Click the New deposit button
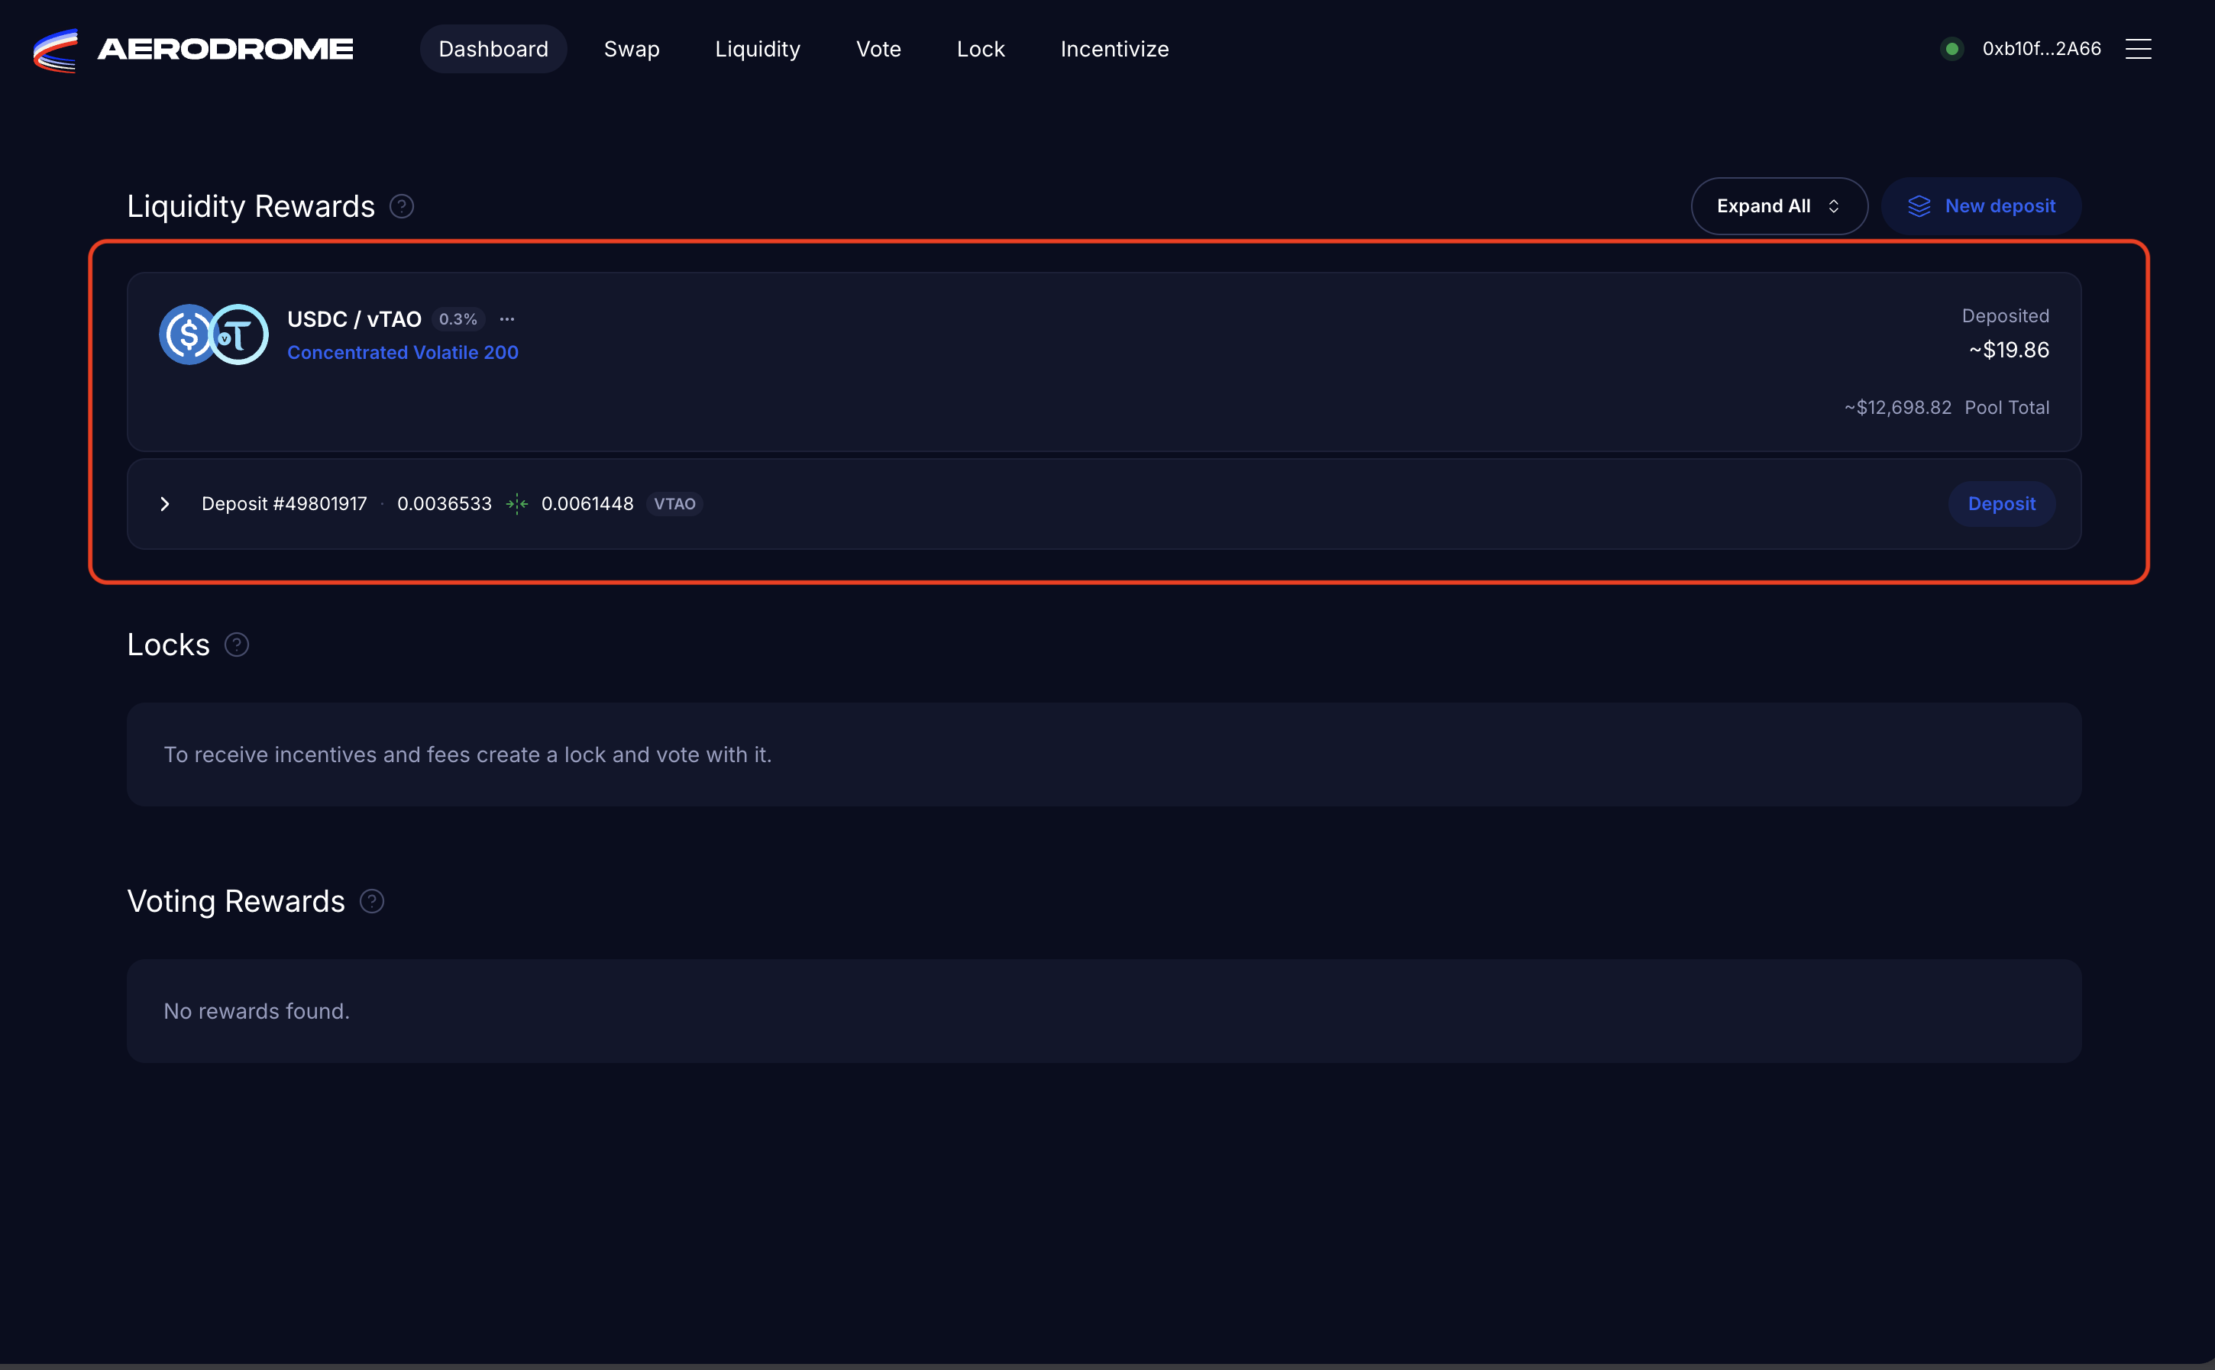The width and height of the screenshot is (2215, 1370). 1981,207
